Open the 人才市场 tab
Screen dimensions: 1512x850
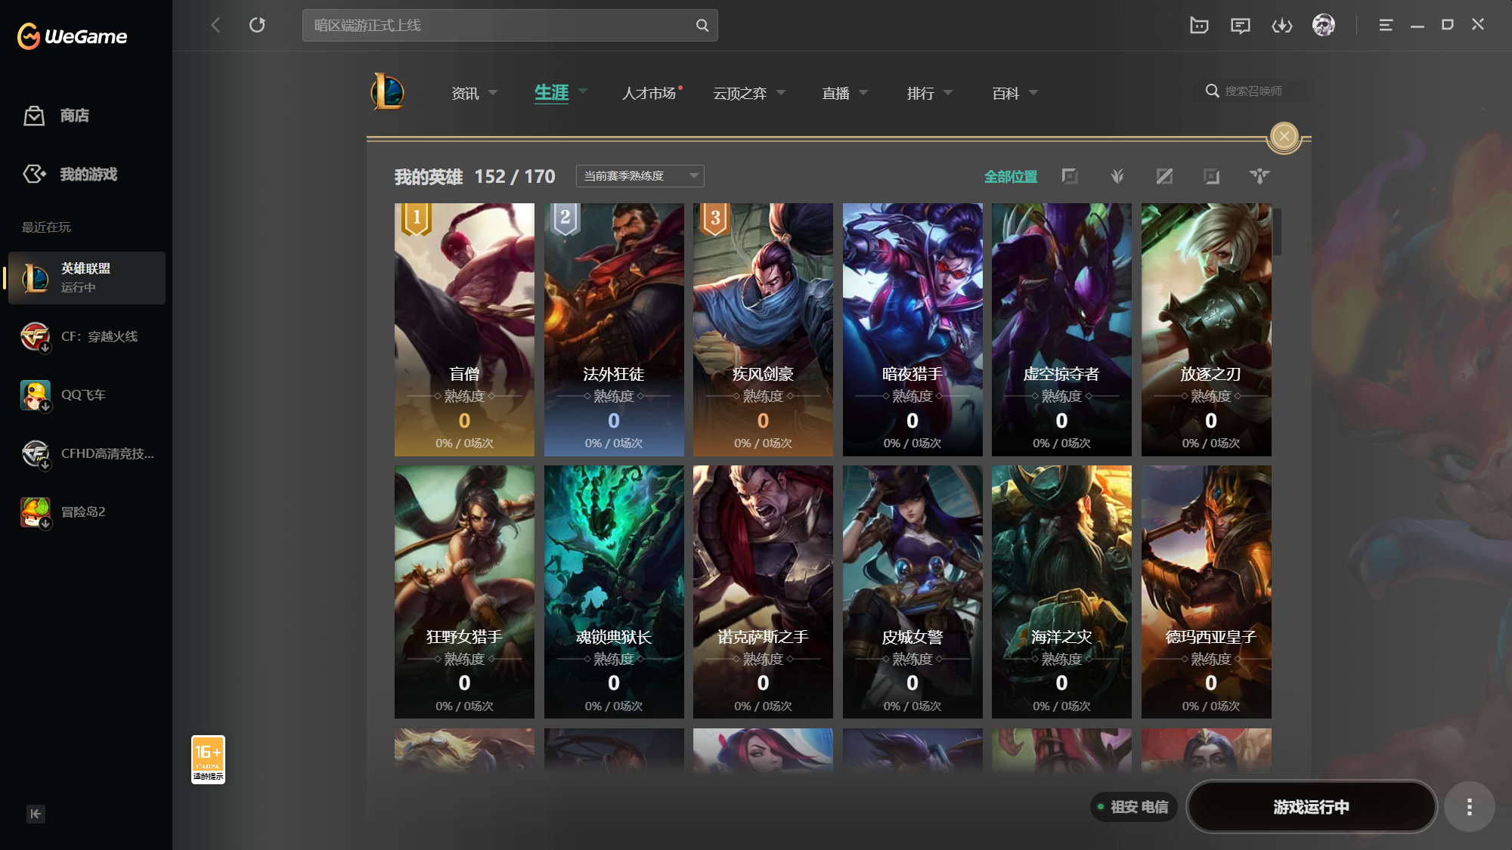click(x=649, y=93)
